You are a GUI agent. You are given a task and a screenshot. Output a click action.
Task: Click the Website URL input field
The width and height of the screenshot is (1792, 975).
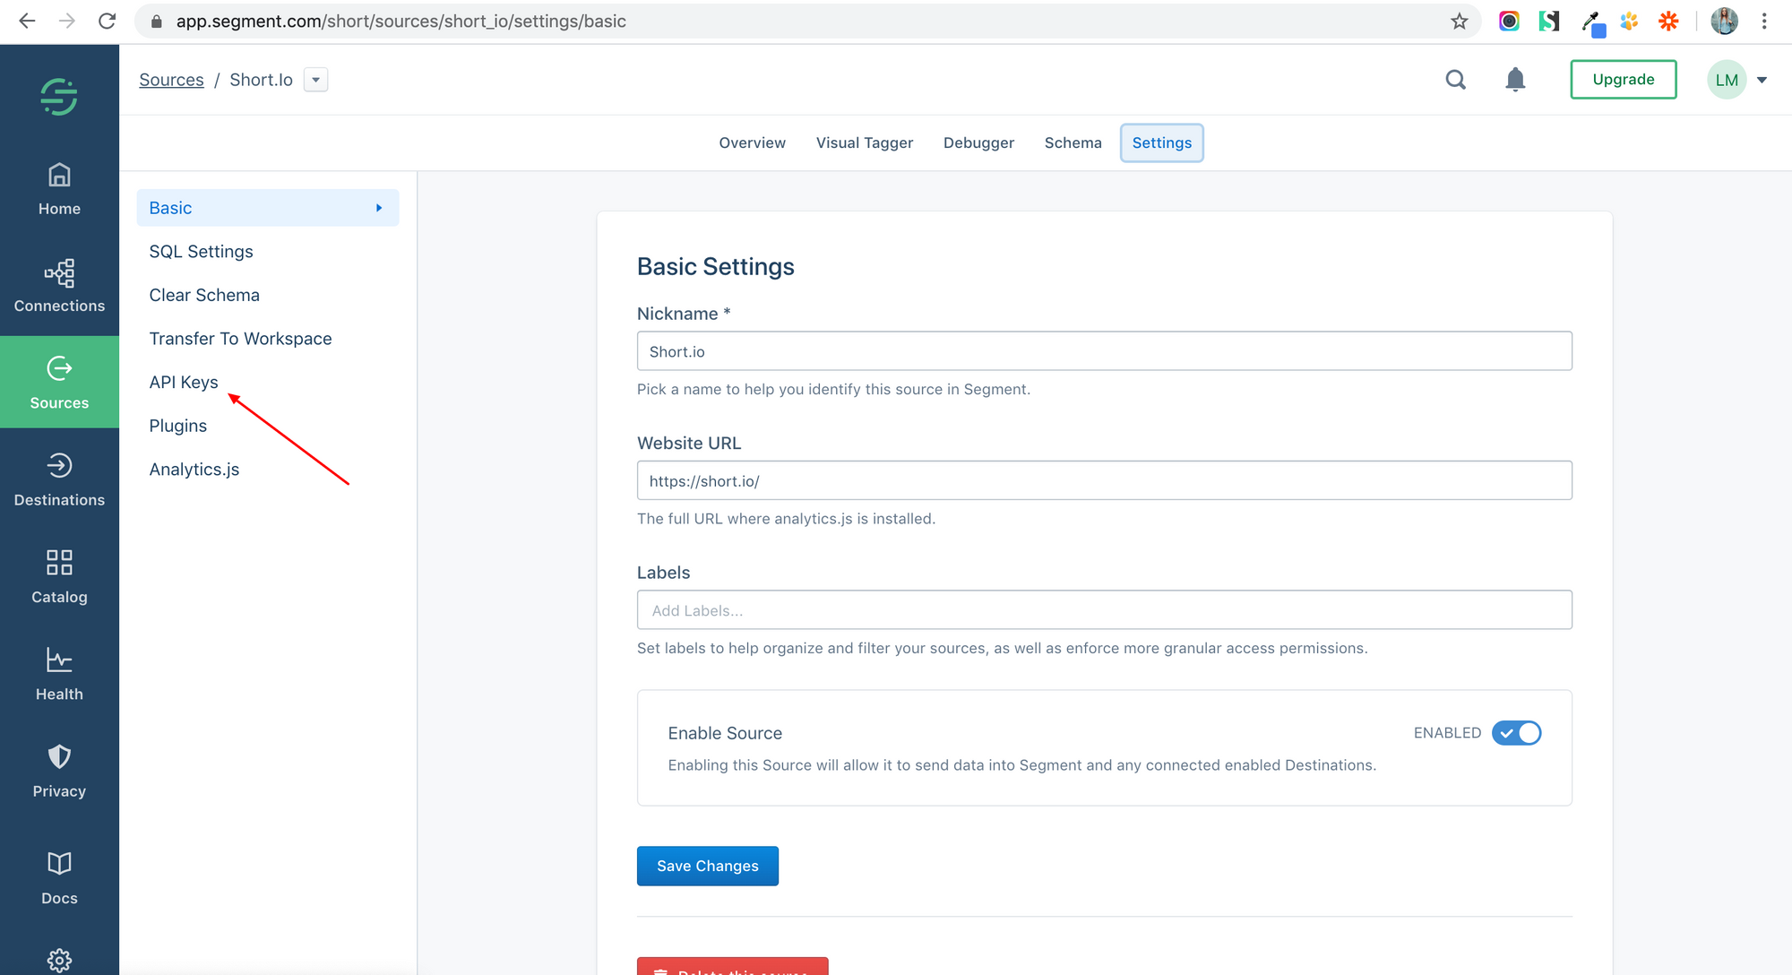[1104, 480]
